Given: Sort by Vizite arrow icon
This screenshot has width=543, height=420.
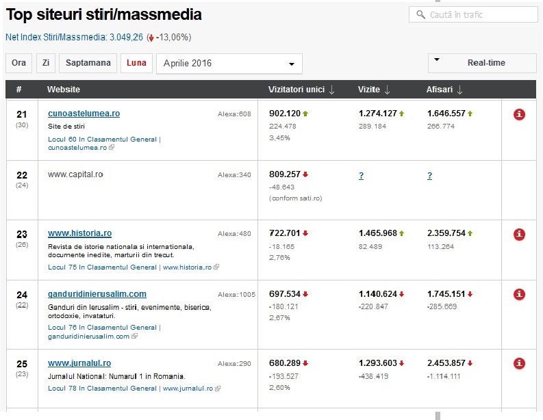Looking at the screenshot, I should (x=387, y=90).
